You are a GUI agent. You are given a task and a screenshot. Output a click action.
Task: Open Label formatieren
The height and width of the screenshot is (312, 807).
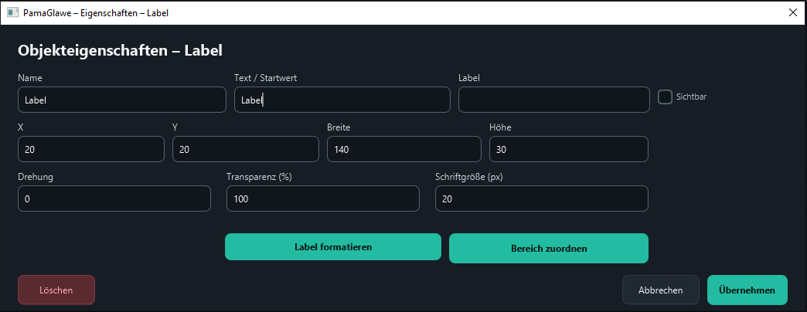point(333,246)
